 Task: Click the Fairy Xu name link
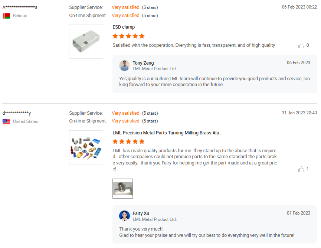(141, 213)
